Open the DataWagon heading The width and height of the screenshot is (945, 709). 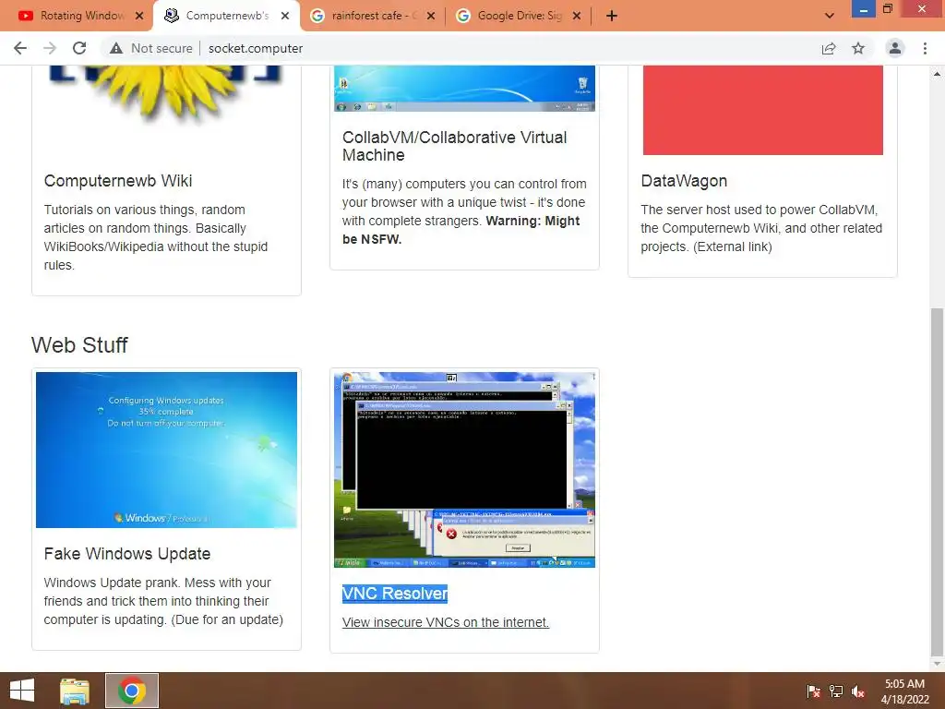tap(684, 181)
